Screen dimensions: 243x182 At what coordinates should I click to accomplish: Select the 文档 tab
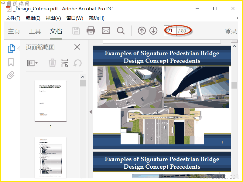(56, 31)
